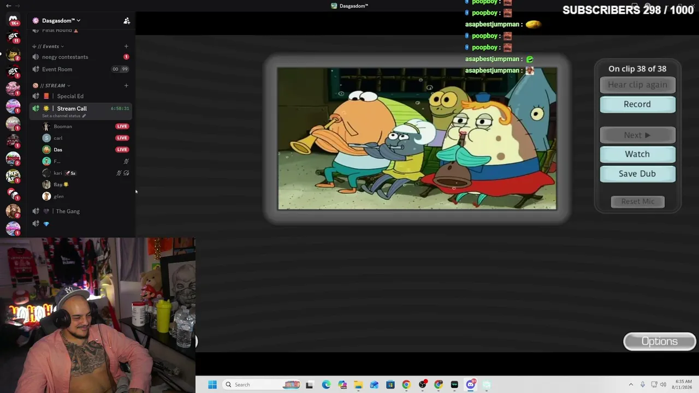Open Discord direct messages home icon
This screenshot has width=699, height=393.
coord(13,20)
